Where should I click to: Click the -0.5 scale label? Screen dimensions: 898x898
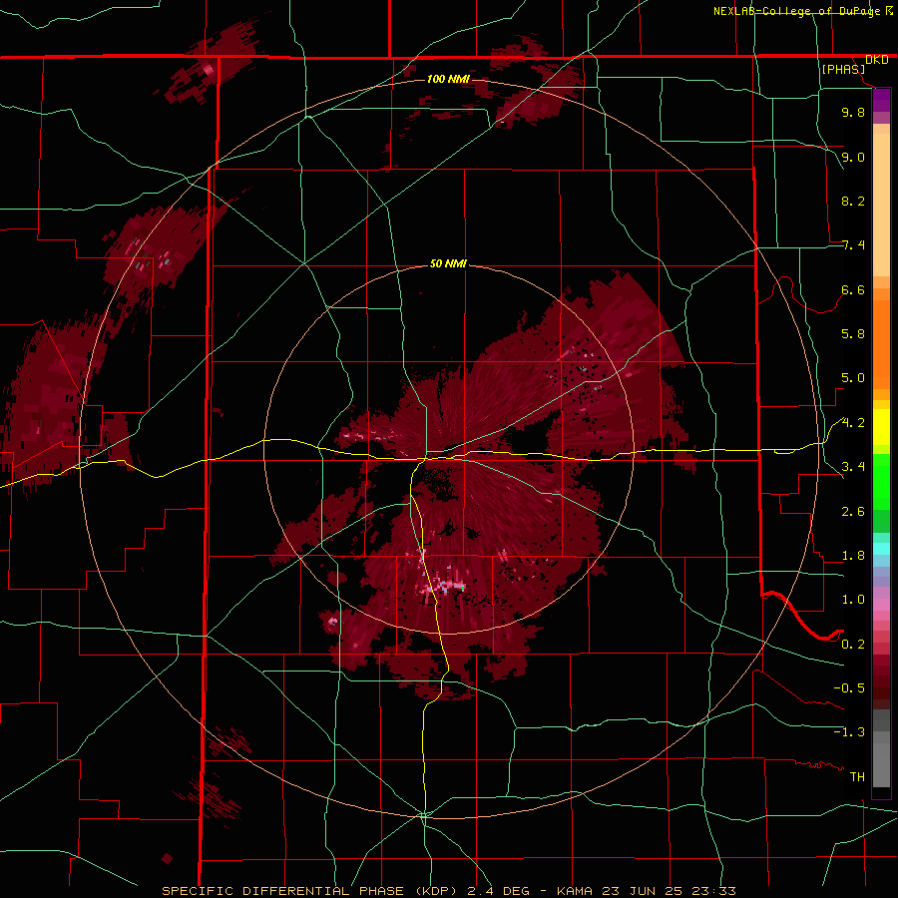(849, 688)
